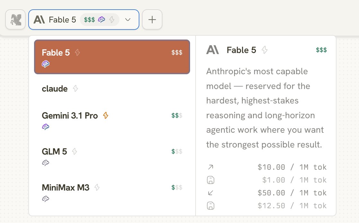Image resolution: width=359 pixels, height=223 pixels.
Task: Click the output price arrow icon
Action: [x=211, y=193]
